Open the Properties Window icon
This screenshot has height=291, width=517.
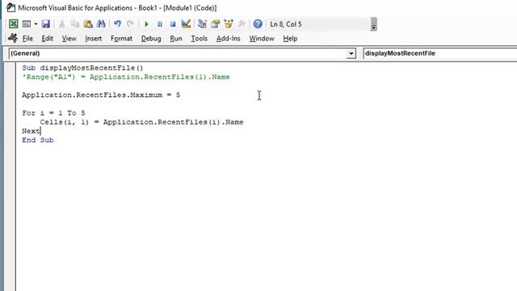[216, 24]
